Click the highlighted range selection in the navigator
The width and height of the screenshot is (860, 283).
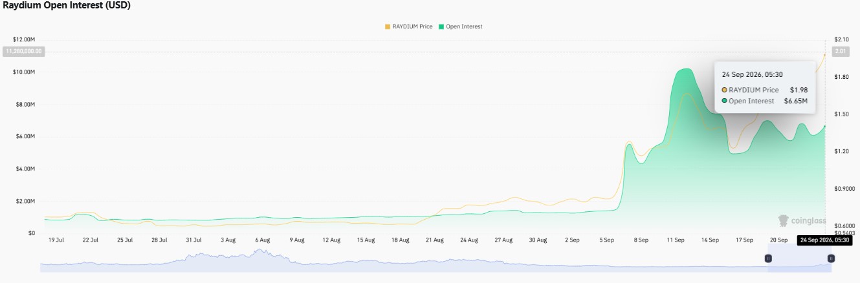click(799, 258)
